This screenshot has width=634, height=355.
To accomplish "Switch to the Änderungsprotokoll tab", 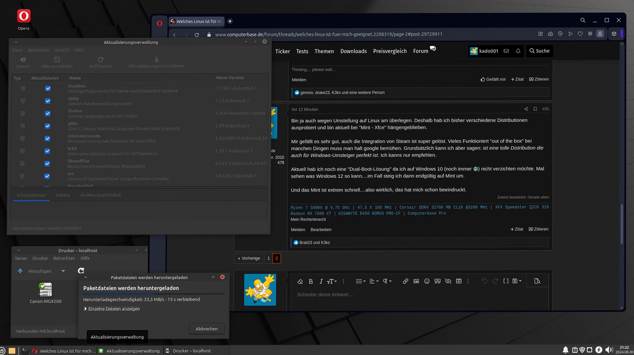I will click(100, 195).
